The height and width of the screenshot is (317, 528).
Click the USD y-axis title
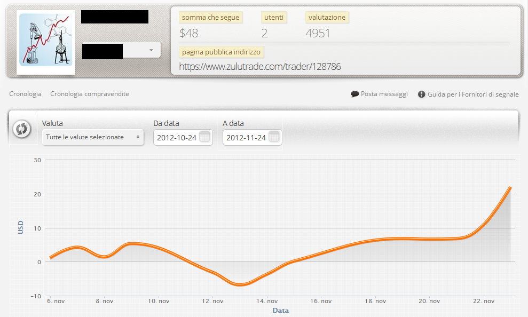20,227
